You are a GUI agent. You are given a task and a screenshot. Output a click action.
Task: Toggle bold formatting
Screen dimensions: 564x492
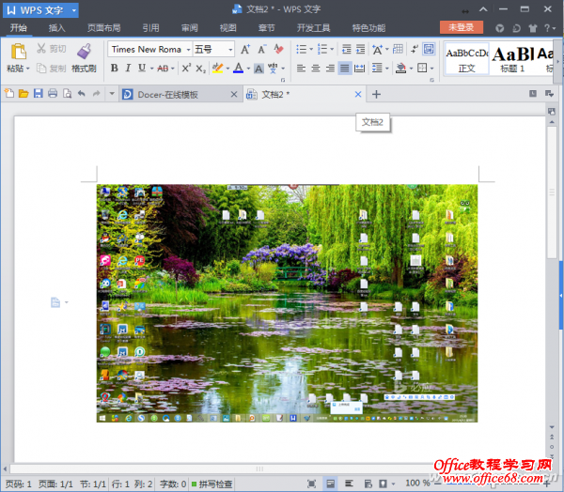click(x=114, y=69)
